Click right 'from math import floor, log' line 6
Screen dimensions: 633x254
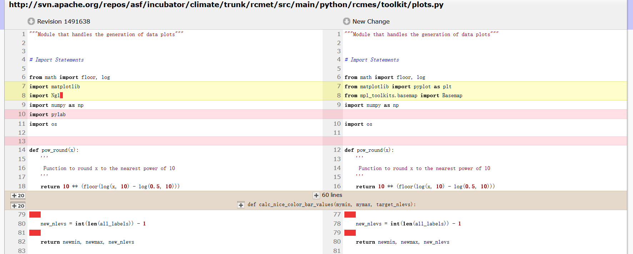(x=385, y=77)
